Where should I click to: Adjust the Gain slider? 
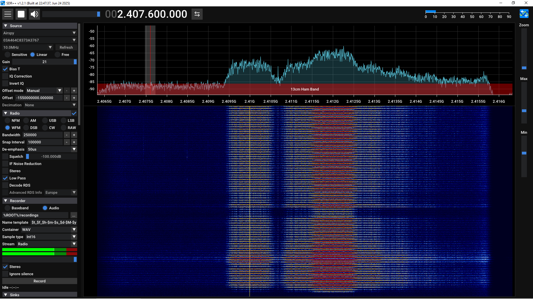[45, 62]
